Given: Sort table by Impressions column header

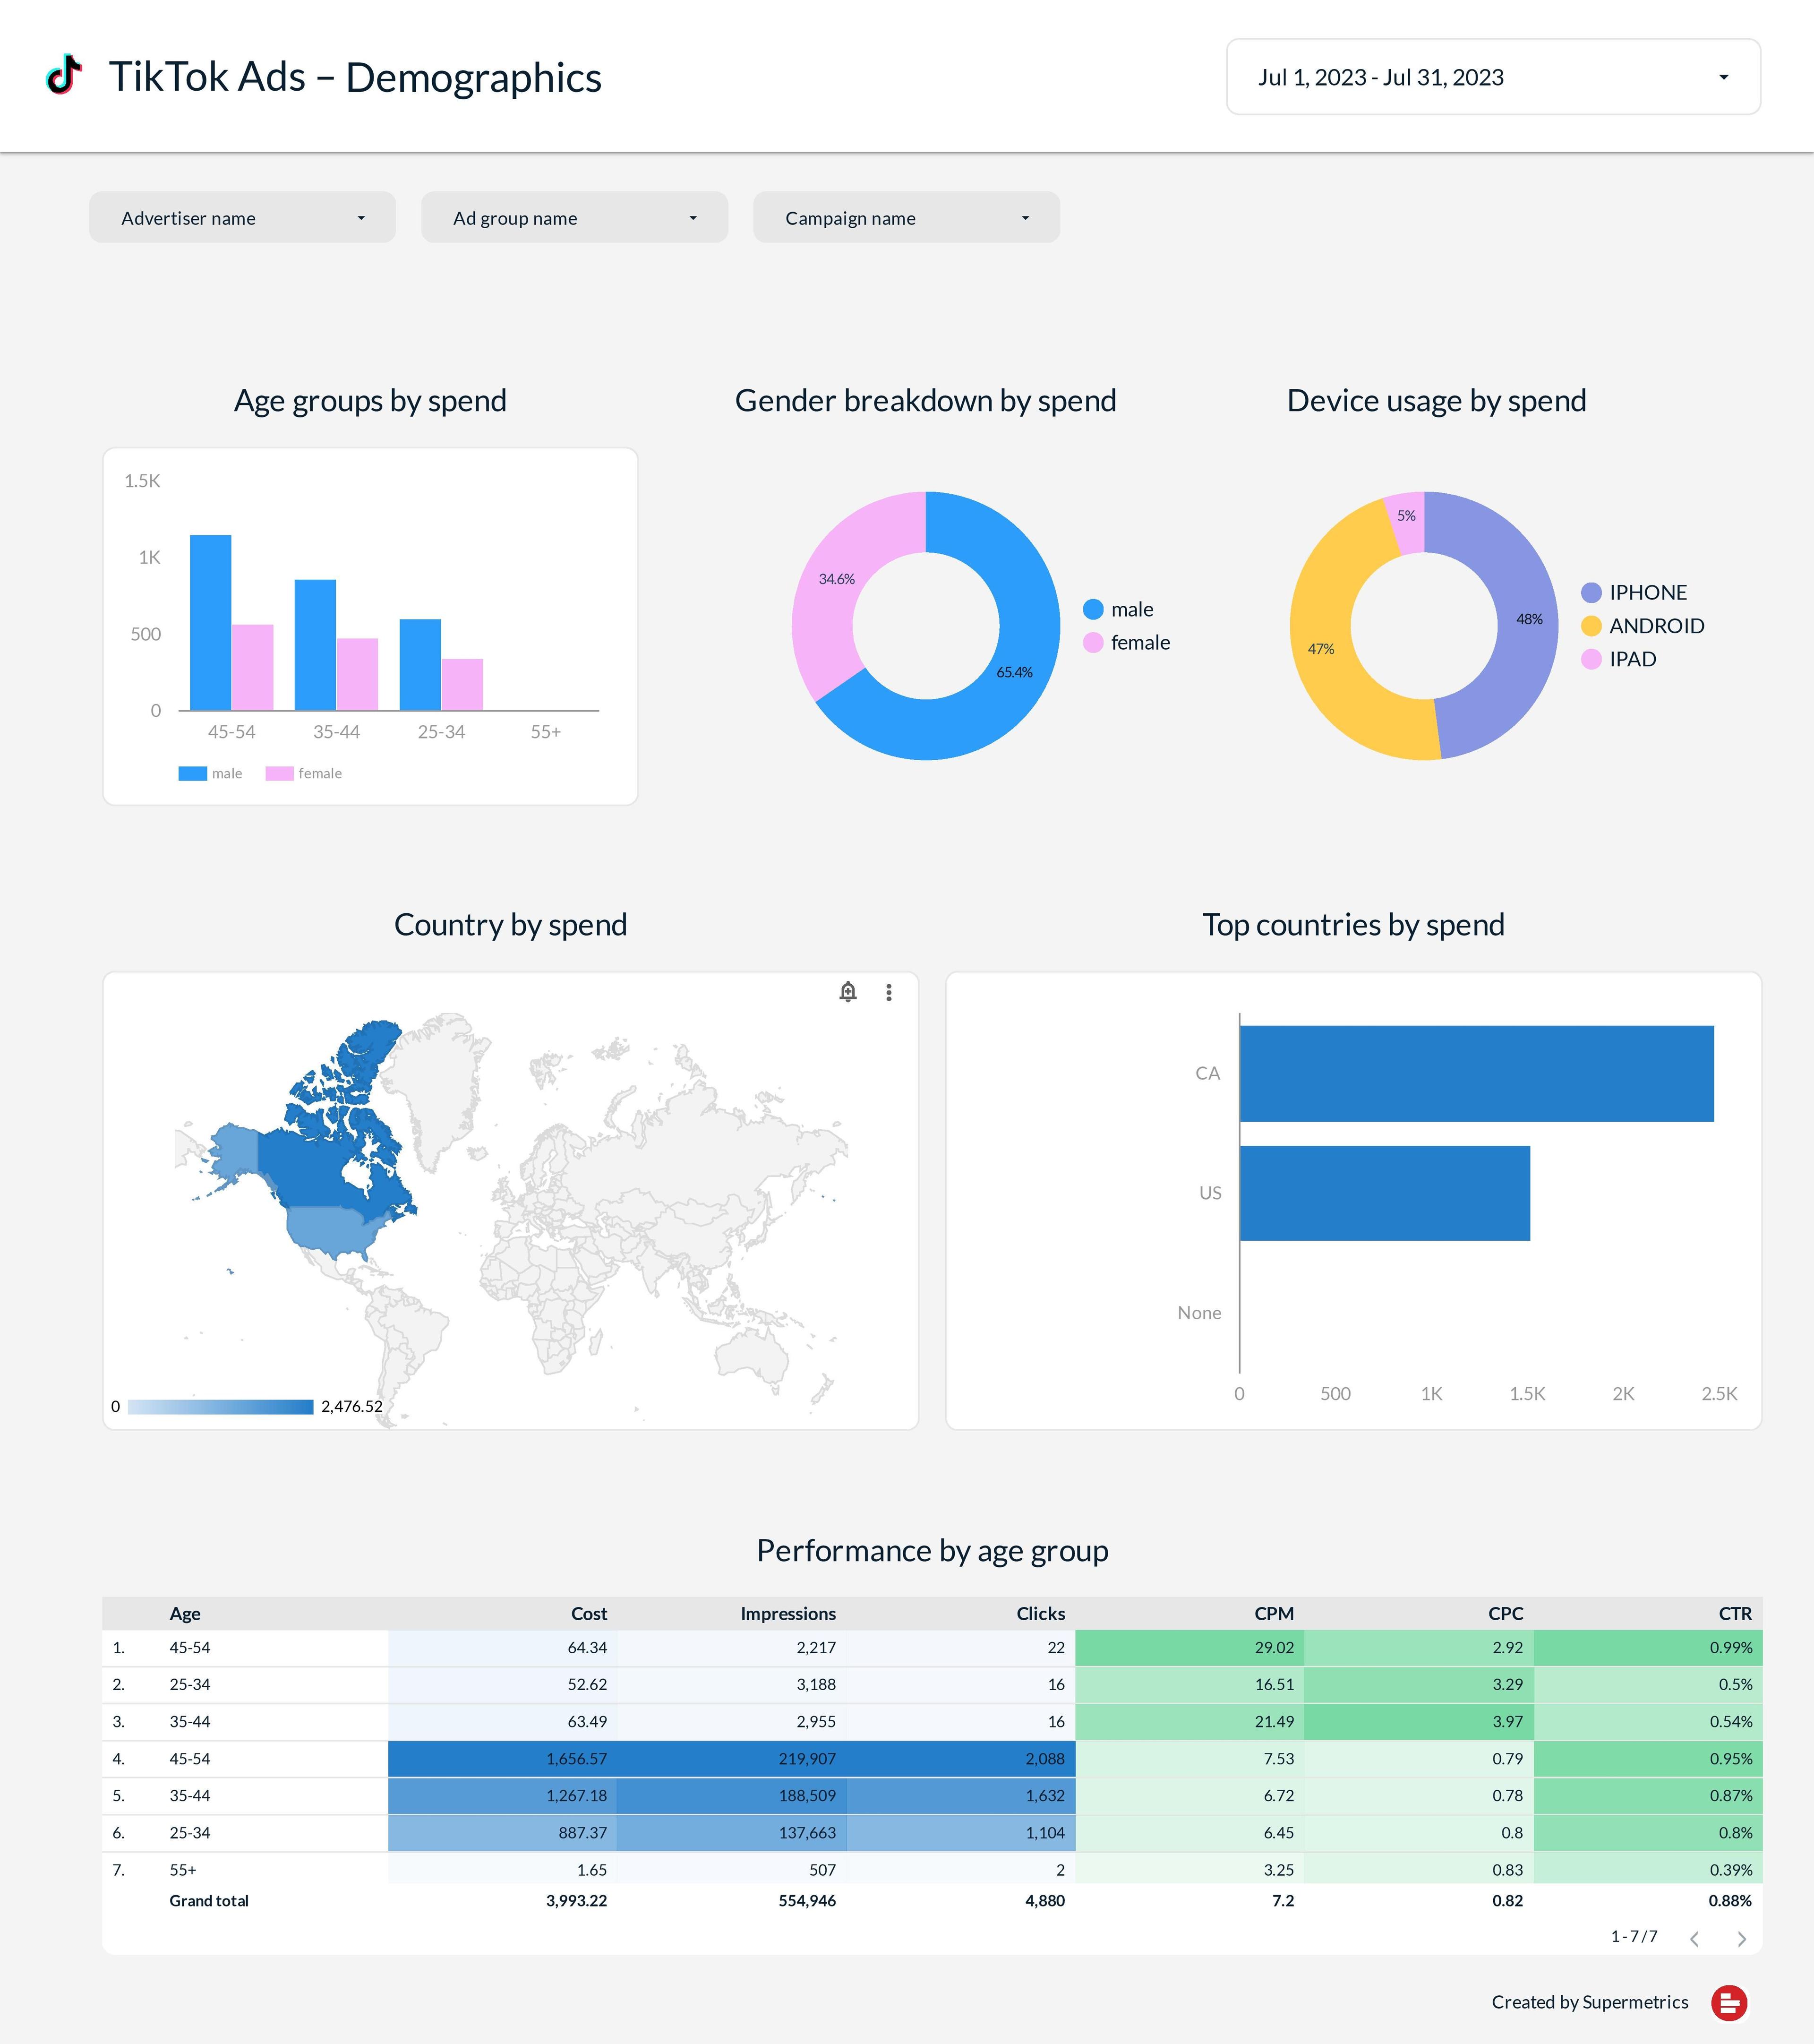Looking at the screenshot, I should tap(788, 1613).
